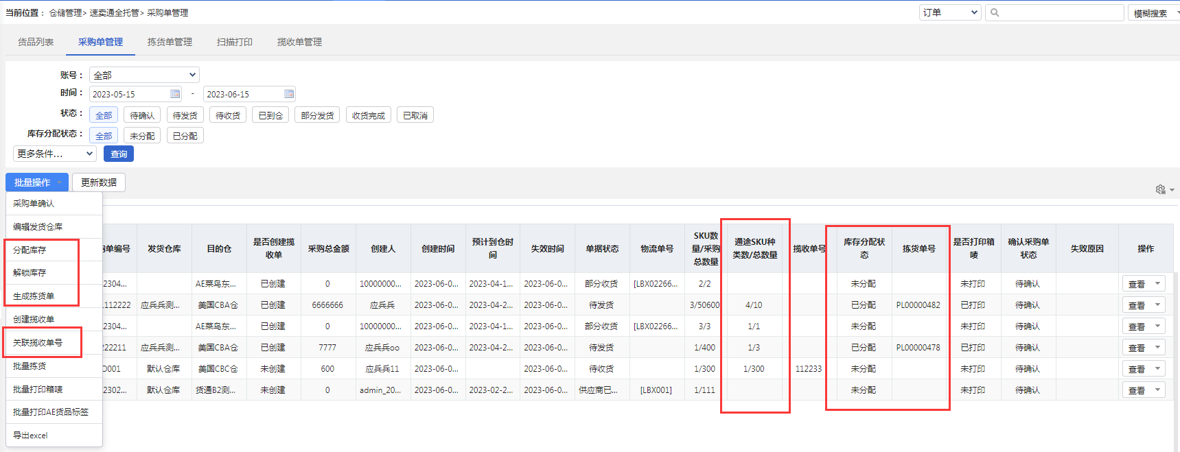1180x452 pixels.
Task: Filter by 待确认 status
Action: [142, 115]
